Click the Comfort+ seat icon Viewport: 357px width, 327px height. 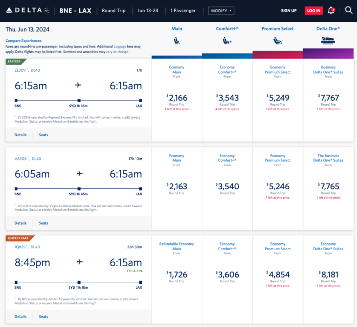[227, 41]
